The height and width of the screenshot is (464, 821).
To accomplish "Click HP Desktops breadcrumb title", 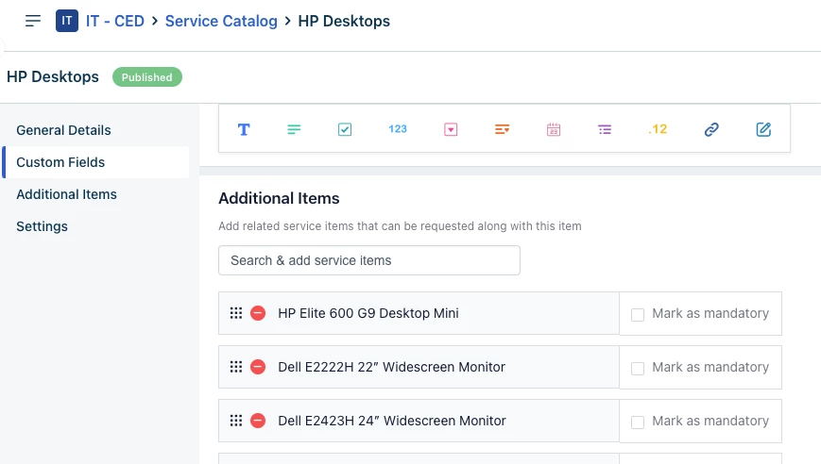I will tap(344, 21).
